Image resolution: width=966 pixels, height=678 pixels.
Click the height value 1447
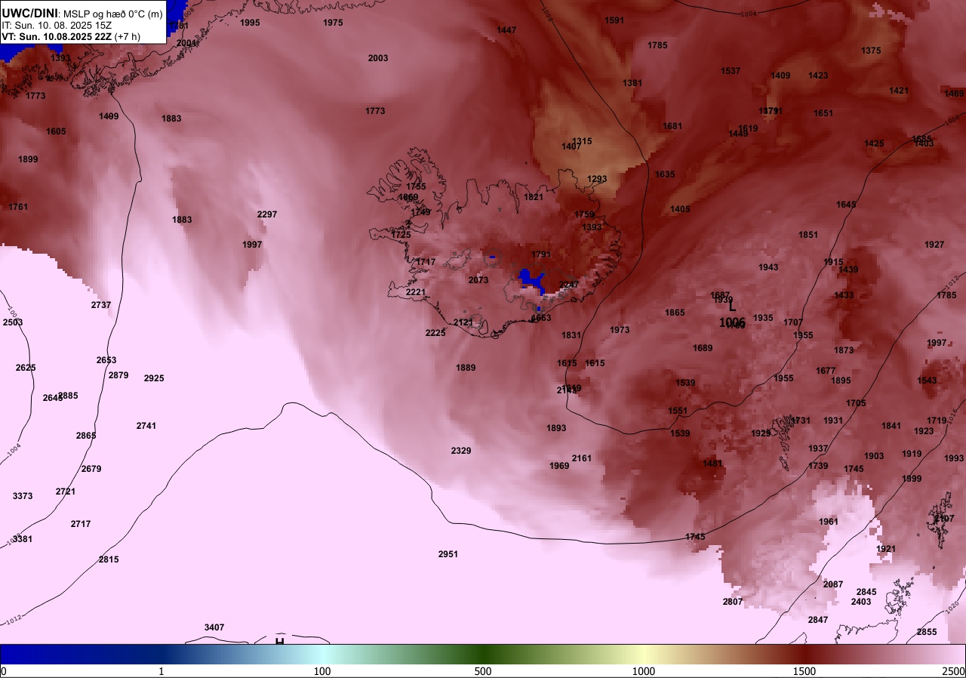tap(506, 30)
